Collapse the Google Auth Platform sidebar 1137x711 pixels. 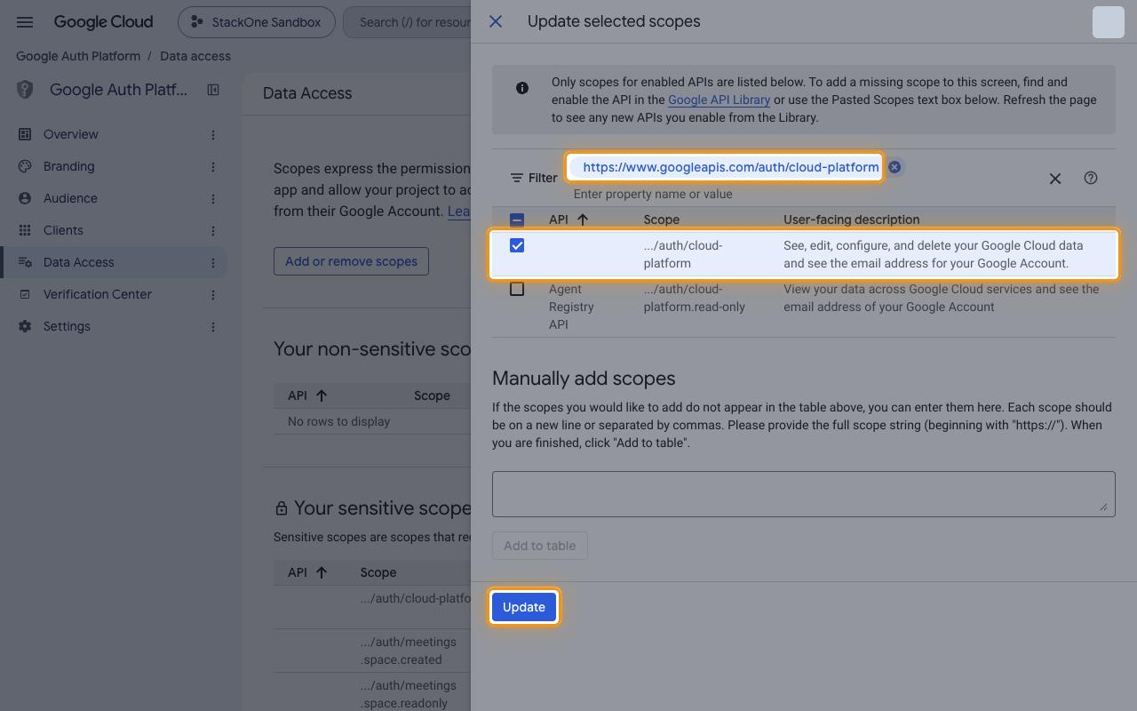[213, 90]
